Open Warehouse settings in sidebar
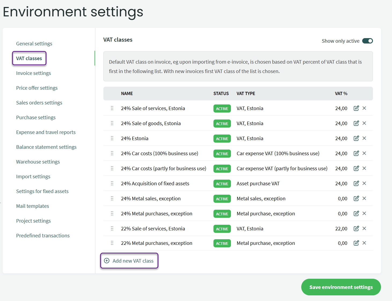 [x=38, y=162]
